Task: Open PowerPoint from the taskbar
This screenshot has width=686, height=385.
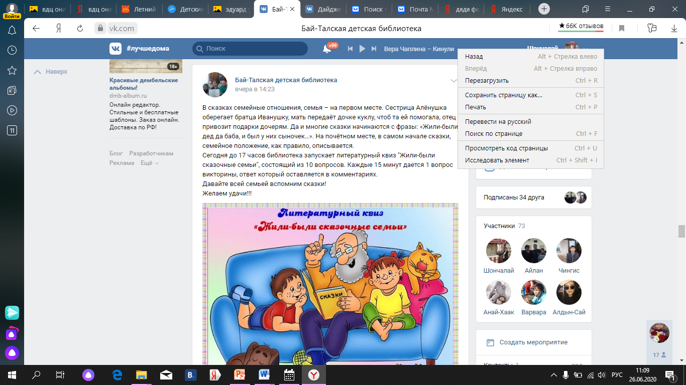Action: click(240, 374)
